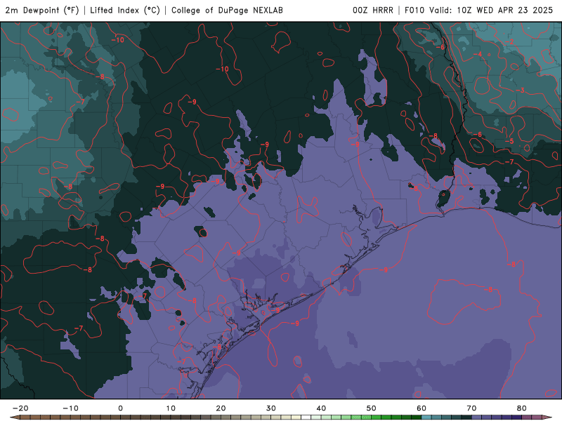Screen dimensions: 562x421
Task: Click the 30 tick label on color bar
Action: pyautogui.click(x=271, y=408)
